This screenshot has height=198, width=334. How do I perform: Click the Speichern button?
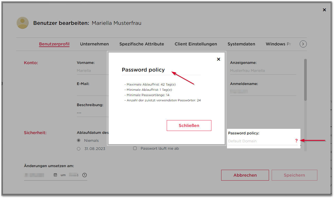click(294, 175)
